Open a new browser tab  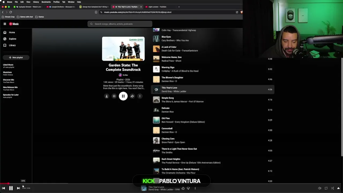(x=179, y=7)
